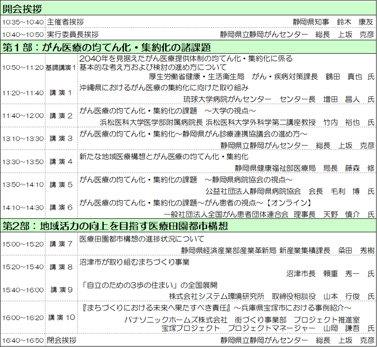Select the 13:10~13:30 time cell
Image resolution: width=377 pixels, height=347 pixels.
click(x=23, y=138)
